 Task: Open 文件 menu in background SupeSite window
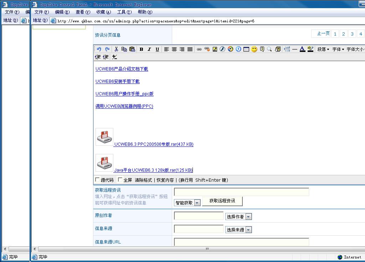point(12,12)
